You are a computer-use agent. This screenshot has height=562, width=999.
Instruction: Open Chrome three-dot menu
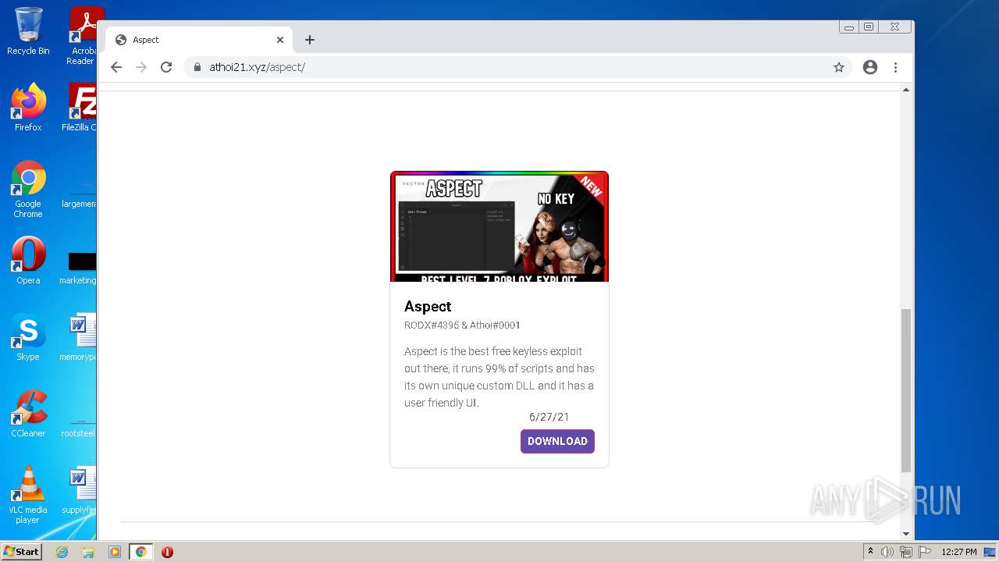pyautogui.click(x=896, y=67)
